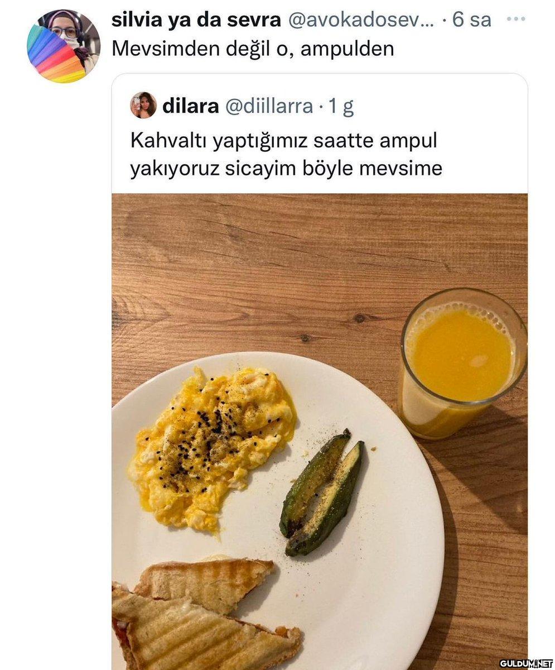Viewport: 555px width, 670px height.
Task: Click the dilara display name in quote
Action: pos(190,106)
